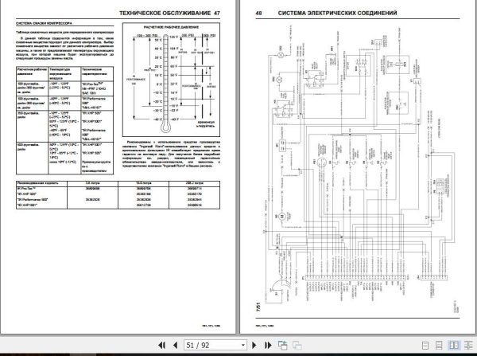Image resolution: width=477 pixels, height=356 pixels.
Task: Click the '7/51' label on page 48
Action: [x=258, y=307]
